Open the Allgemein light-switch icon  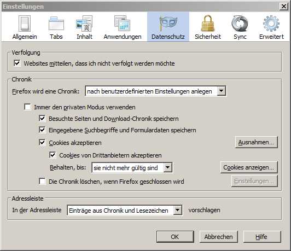(25, 24)
